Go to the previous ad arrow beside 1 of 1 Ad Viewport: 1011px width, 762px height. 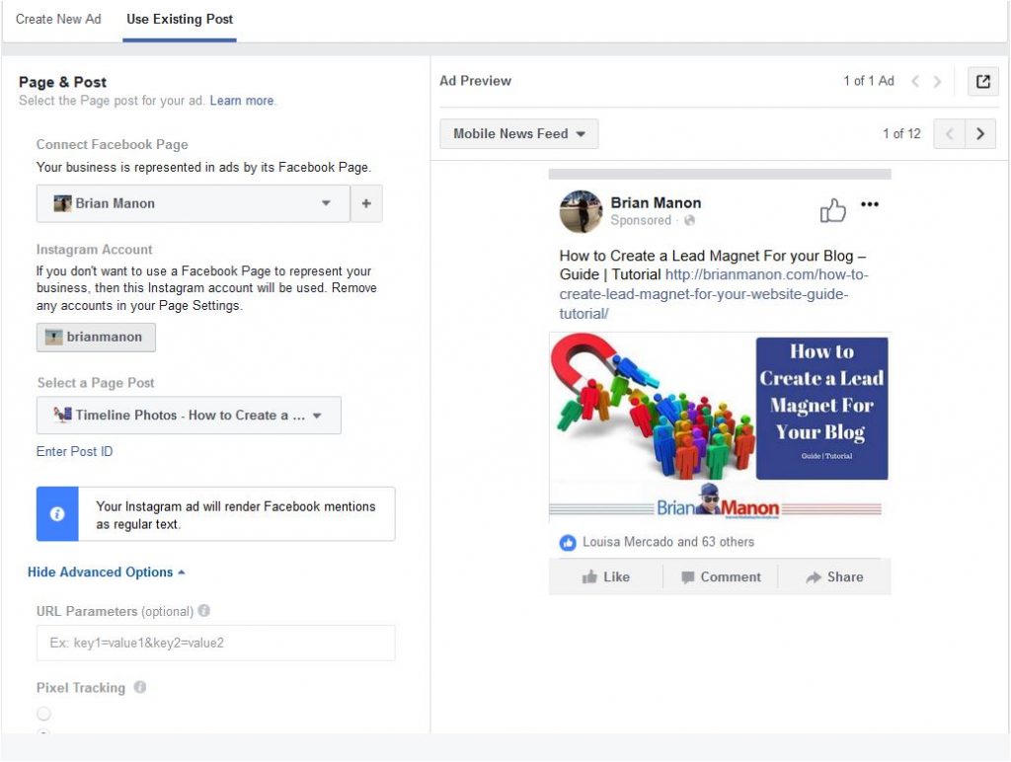click(915, 81)
